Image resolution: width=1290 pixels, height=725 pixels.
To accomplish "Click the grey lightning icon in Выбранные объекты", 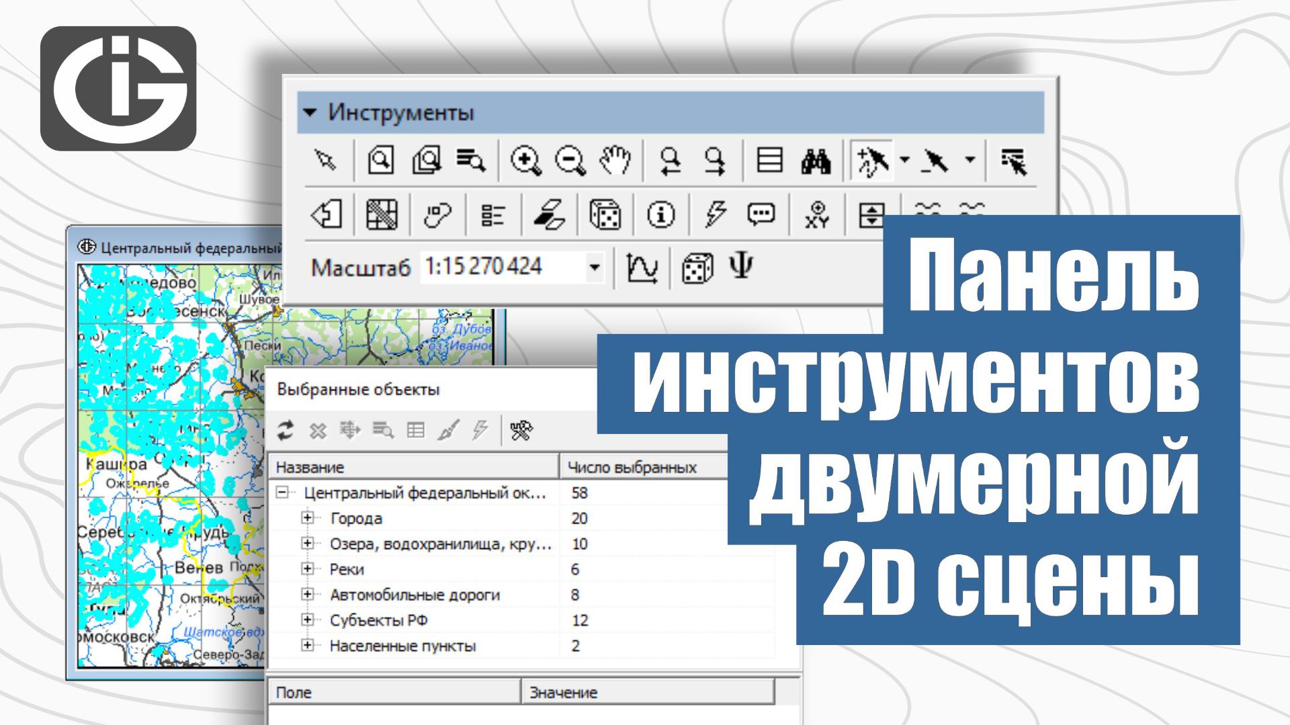I will [x=480, y=430].
